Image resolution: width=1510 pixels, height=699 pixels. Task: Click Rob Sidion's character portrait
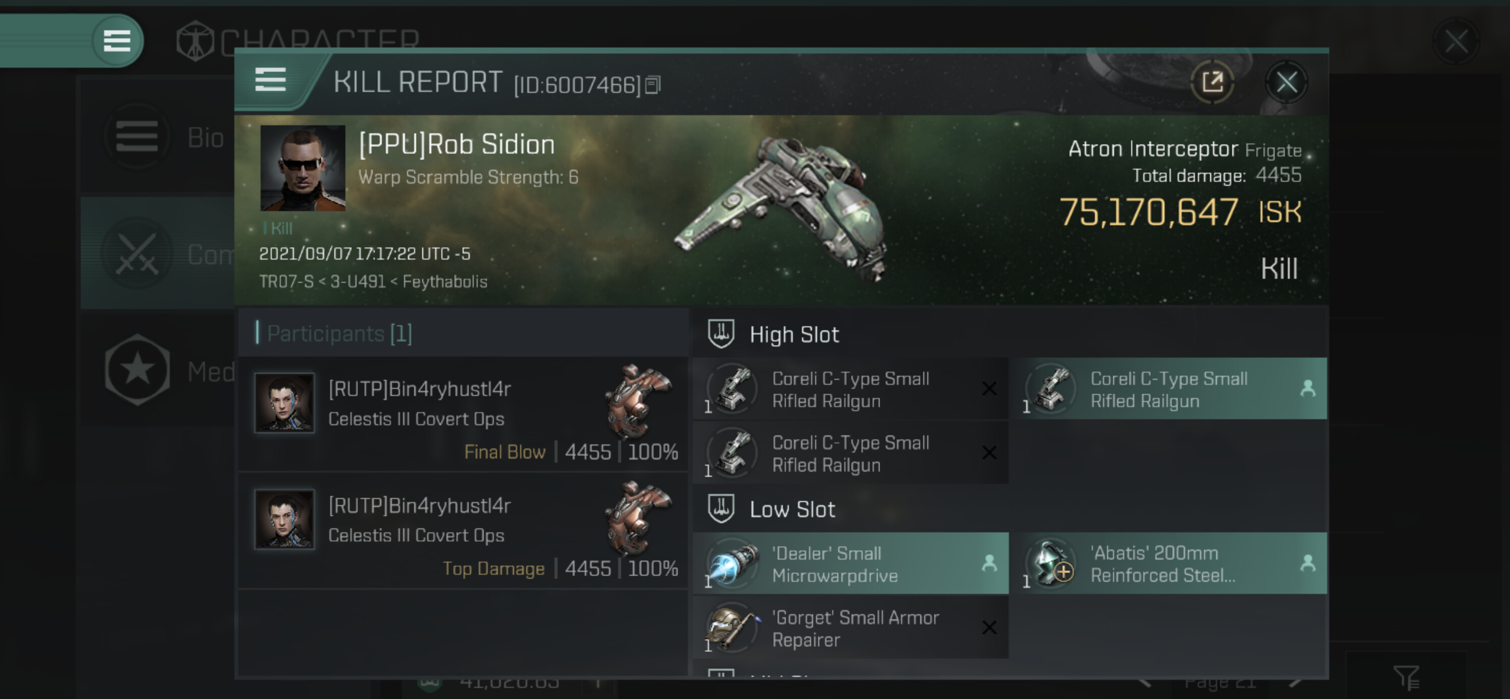pyautogui.click(x=303, y=168)
